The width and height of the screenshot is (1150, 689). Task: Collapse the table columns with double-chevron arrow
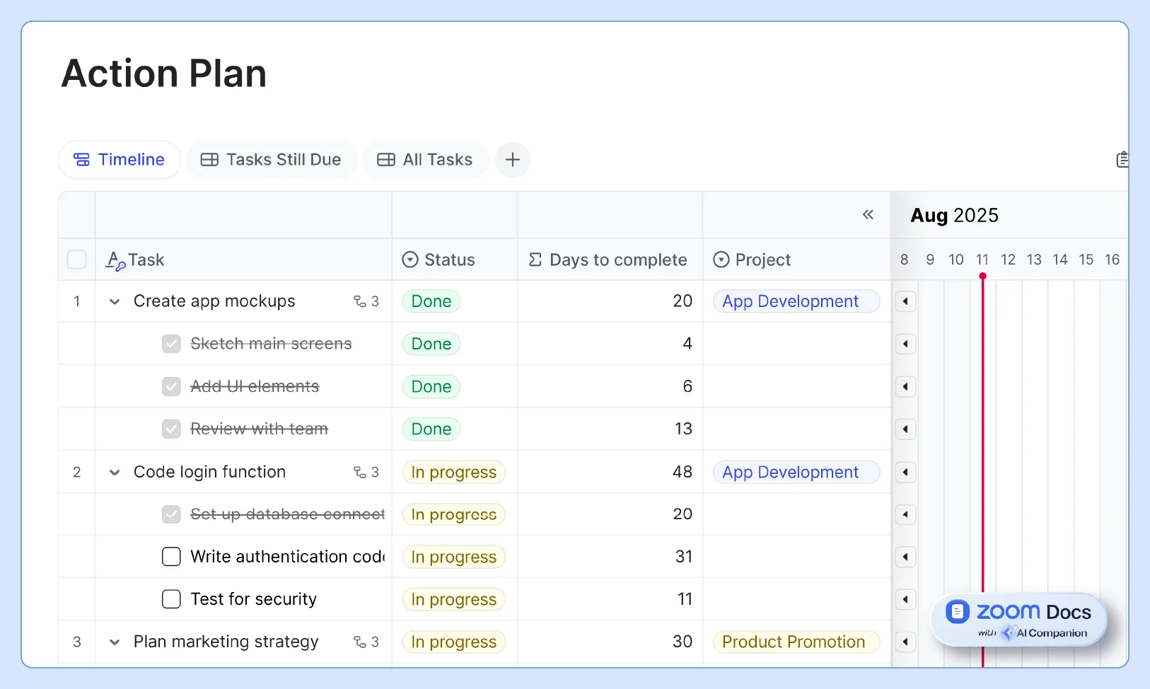(869, 214)
